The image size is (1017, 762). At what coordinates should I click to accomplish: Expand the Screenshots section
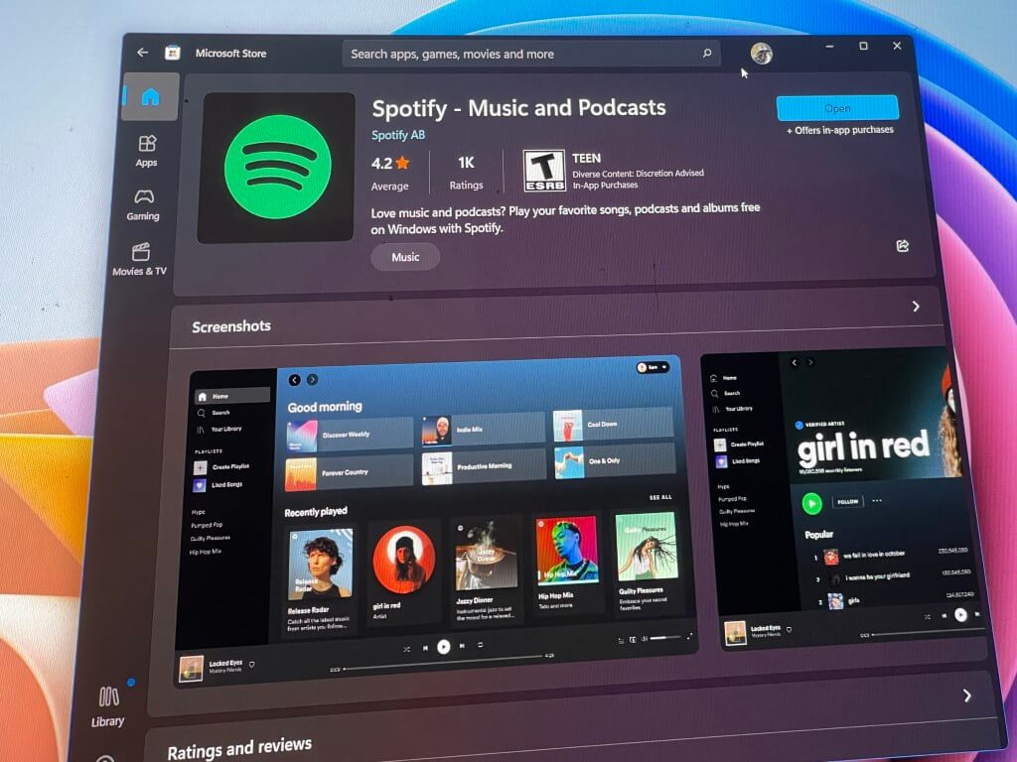point(916,306)
